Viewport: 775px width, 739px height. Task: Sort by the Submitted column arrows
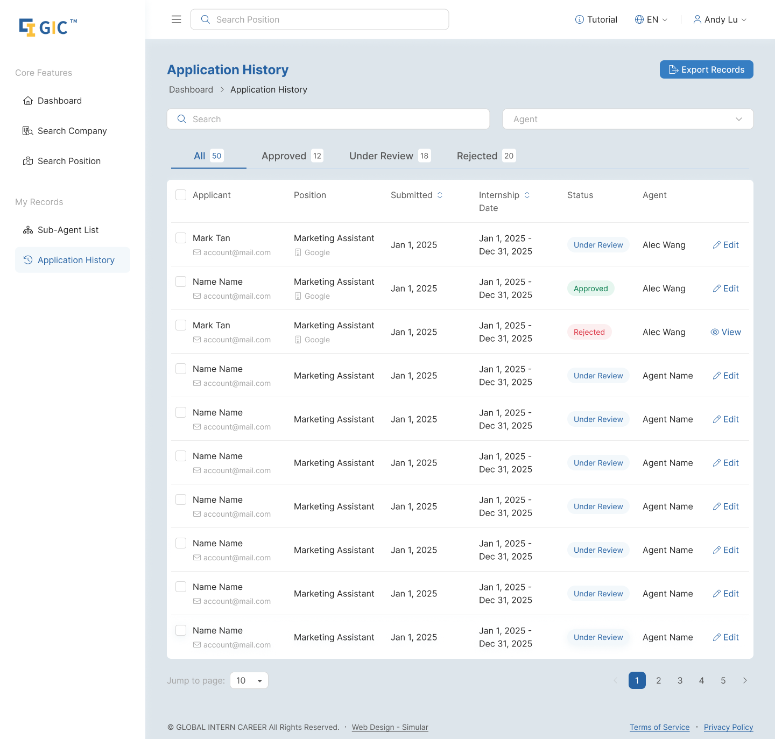(440, 195)
